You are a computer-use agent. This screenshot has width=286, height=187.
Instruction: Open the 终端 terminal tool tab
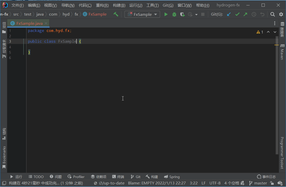(x=118, y=177)
